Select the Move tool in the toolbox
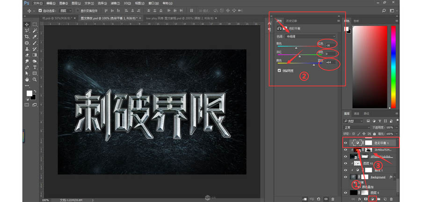The image size is (421, 202). coord(27,24)
